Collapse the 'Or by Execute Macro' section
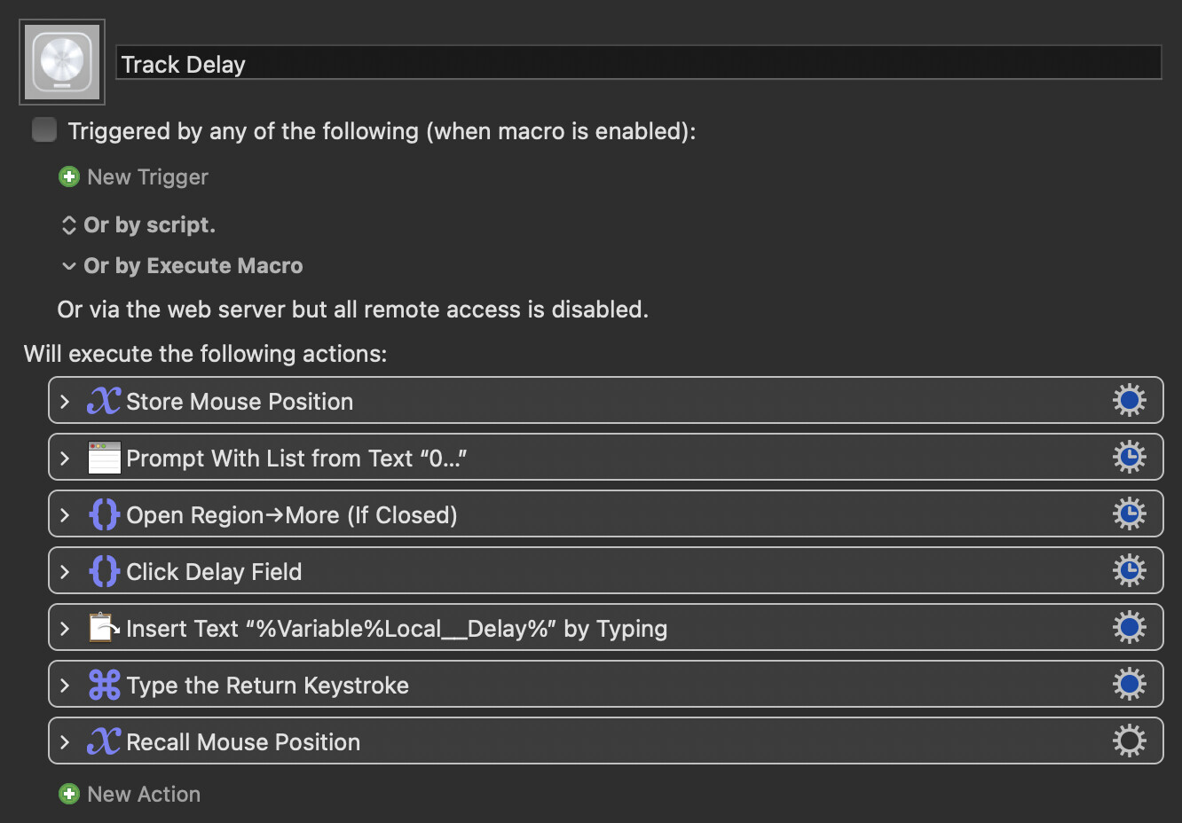The width and height of the screenshot is (1182, 823). click(68, 266)
